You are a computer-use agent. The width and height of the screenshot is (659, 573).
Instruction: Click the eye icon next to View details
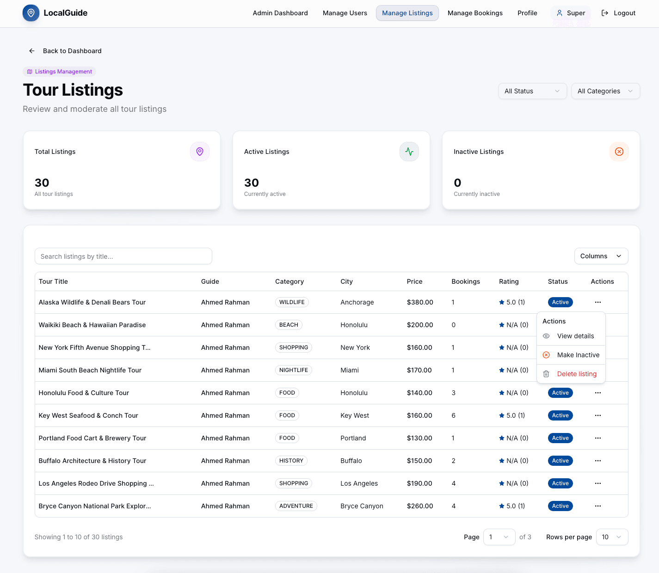tap(546, 336)
